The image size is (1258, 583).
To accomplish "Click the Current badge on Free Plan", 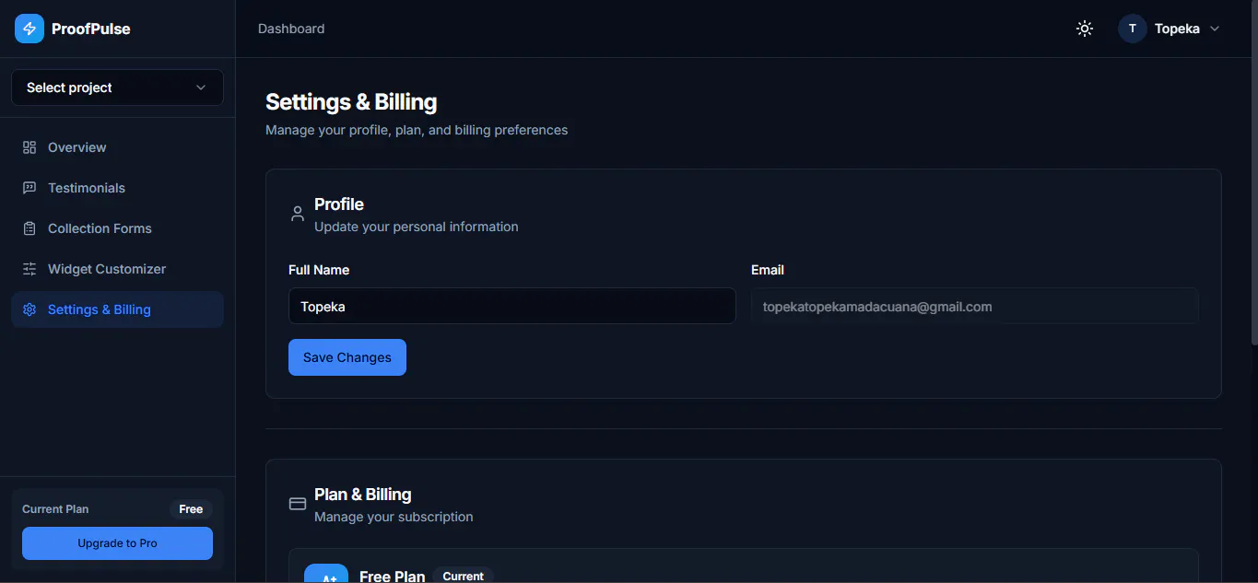I will pos(463,577).
